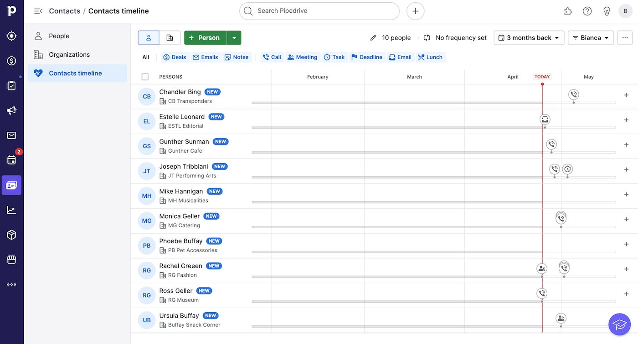Viewport: 638px width, 344px height.
Task: Click Chandler Bing's call activity marker
Action: 574,95
